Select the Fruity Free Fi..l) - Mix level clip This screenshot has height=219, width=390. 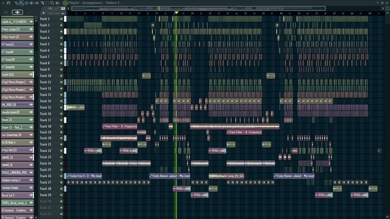[x=84, y=176]
